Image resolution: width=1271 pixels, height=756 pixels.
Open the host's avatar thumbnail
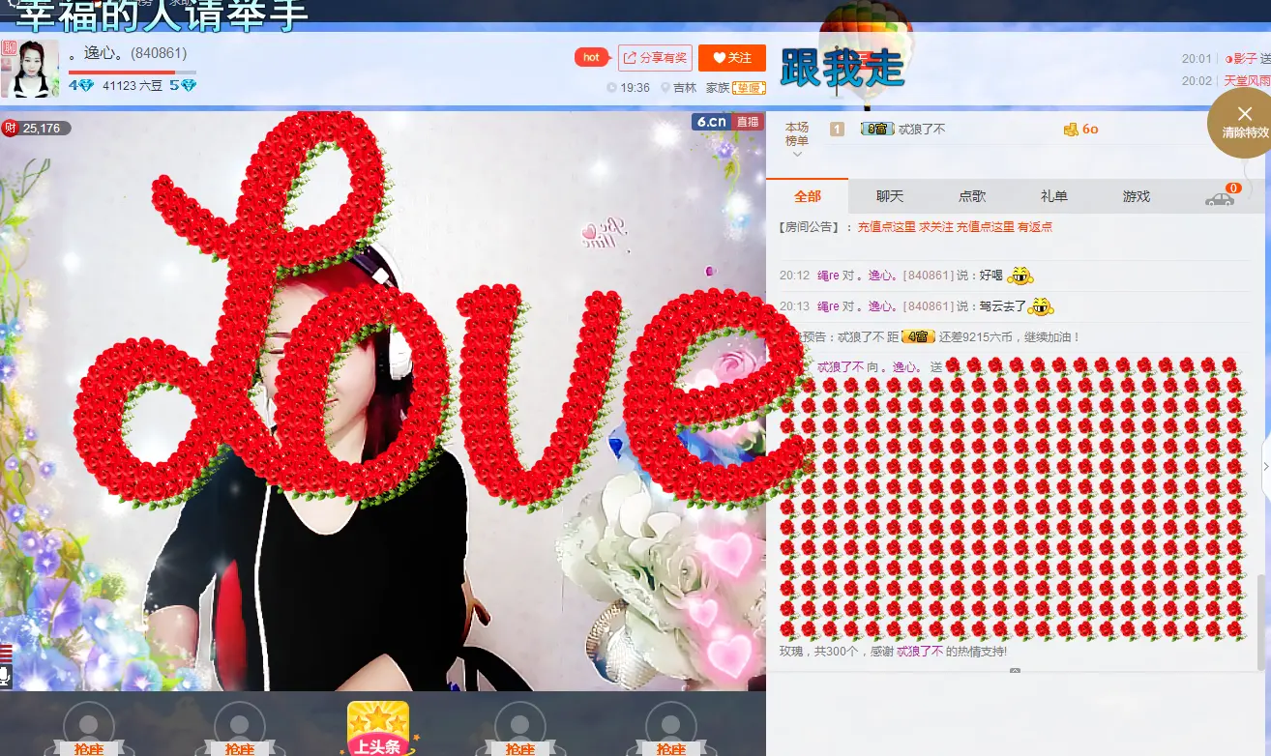tap(29, 69)
